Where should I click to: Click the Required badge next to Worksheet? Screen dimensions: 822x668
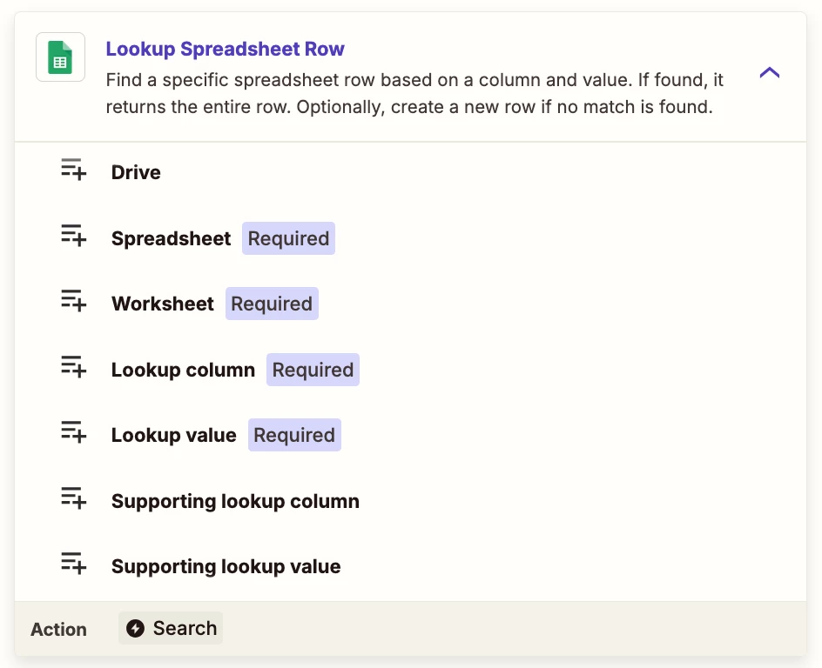[x=272, y=304]
